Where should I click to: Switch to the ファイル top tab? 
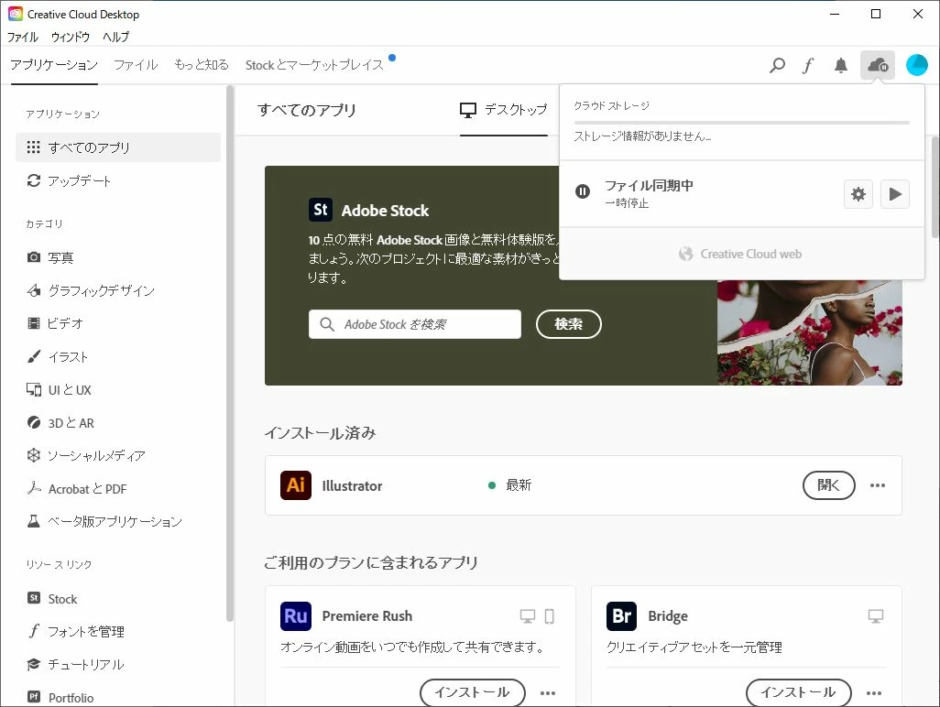[x=137, y=65]
